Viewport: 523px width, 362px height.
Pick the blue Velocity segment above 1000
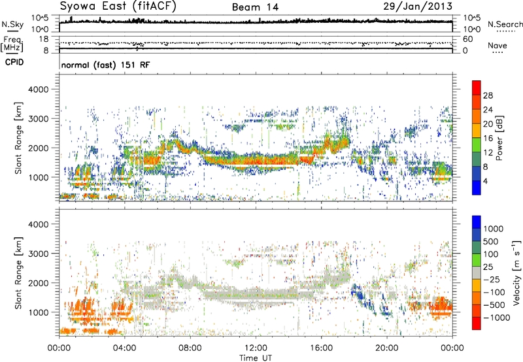[477, 222]
